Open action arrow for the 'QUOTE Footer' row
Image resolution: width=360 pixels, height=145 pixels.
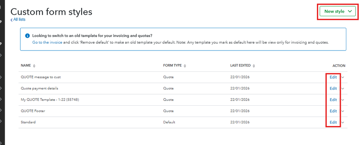(343, 111)
